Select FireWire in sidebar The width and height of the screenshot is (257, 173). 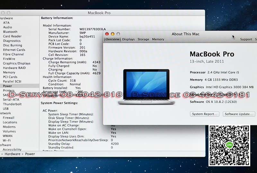coord(9,59)
